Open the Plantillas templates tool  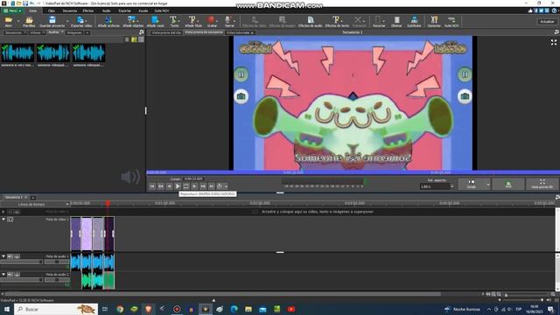[x=29, y=21]
